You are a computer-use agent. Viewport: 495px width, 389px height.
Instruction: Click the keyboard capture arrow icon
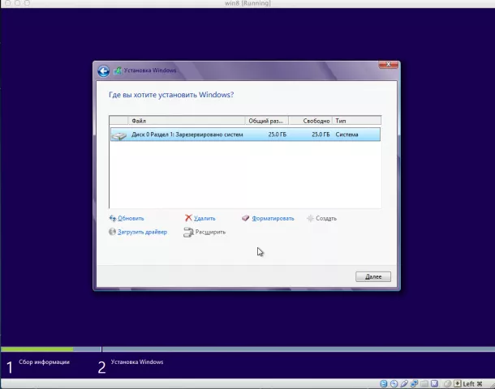456,383
